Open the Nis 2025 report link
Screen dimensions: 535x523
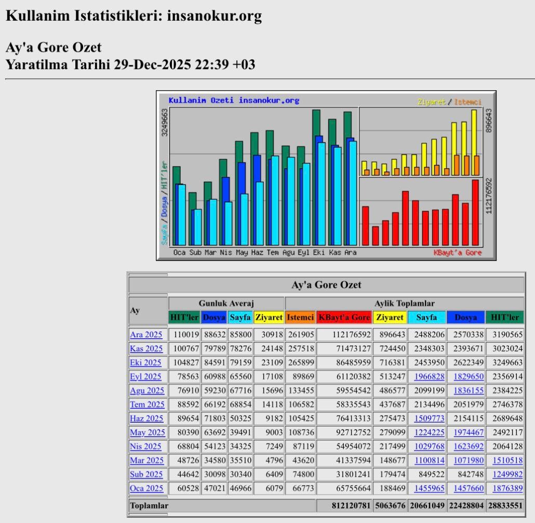click(x=145, y=446)
